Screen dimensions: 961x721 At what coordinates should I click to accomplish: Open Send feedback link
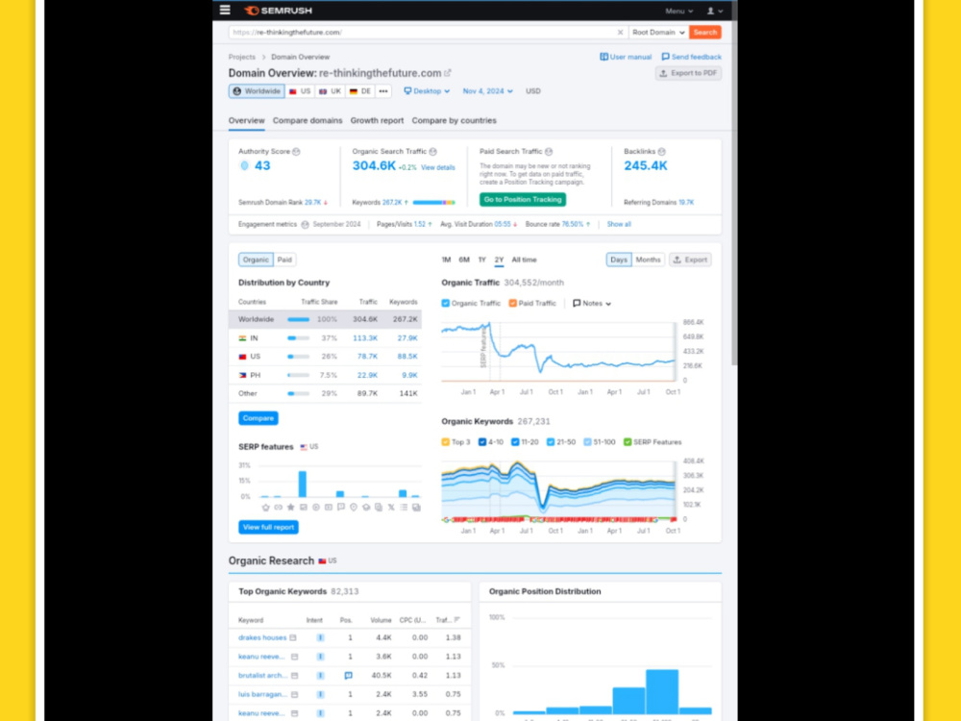coord(691,57)
